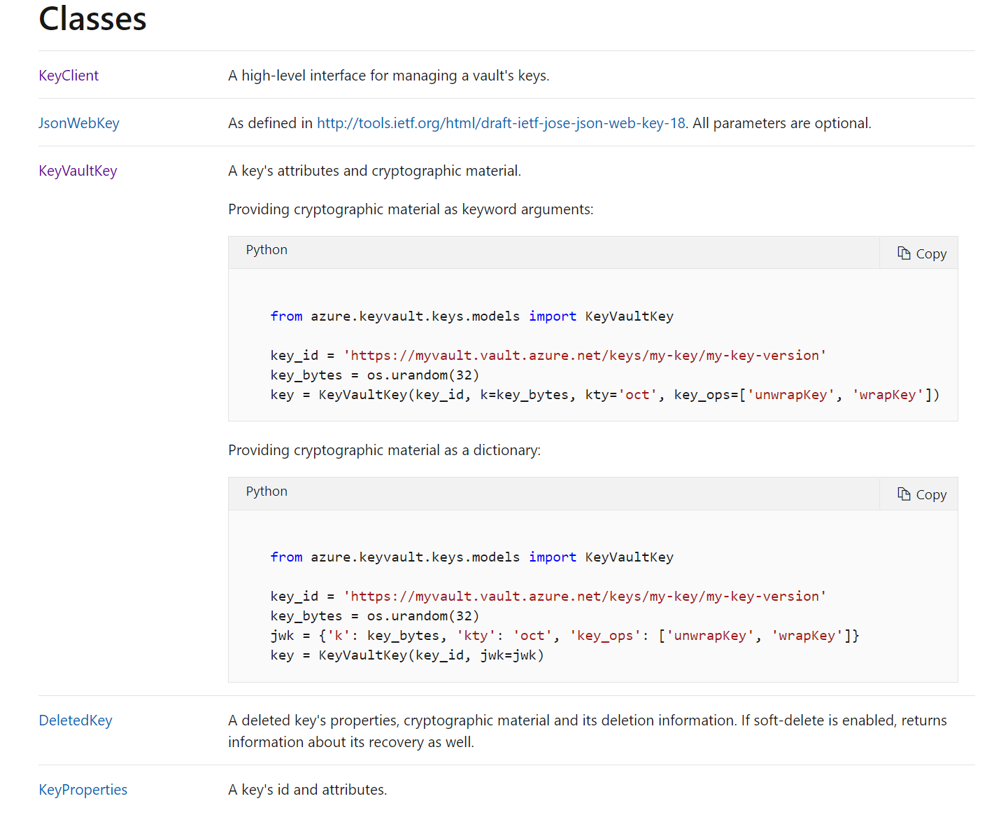Navigate to the KeyProperties class link
Viewport: 1008px width, 815px height.
[x=83, y=790]
